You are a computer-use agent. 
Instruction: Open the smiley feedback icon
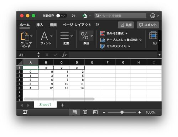tap(153, 16)
